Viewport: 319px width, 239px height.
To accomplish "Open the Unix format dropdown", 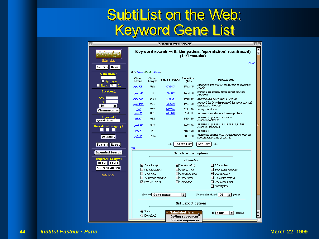I will point(225,213).
